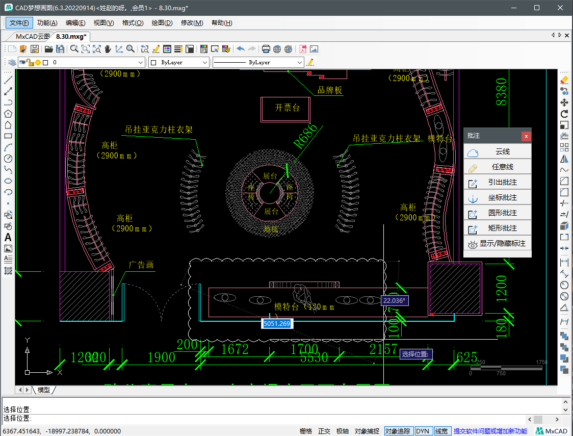Select the Hatch fill tool
The image size is (573, 436).
tap(8, 271)
